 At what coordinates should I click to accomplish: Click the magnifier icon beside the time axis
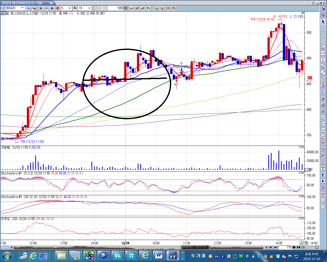[x=306, y=243]
